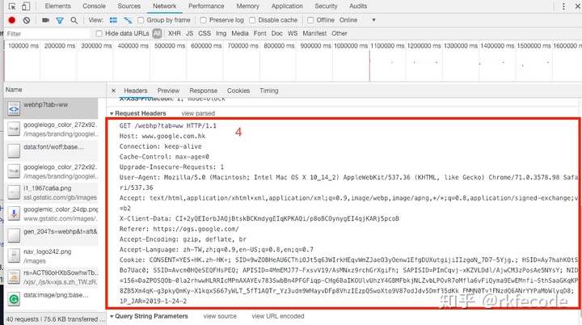The width and height of the screenshot is (582, 325).
Task: Enable Preserve log checkbox
Action: (x=203, y=20)
